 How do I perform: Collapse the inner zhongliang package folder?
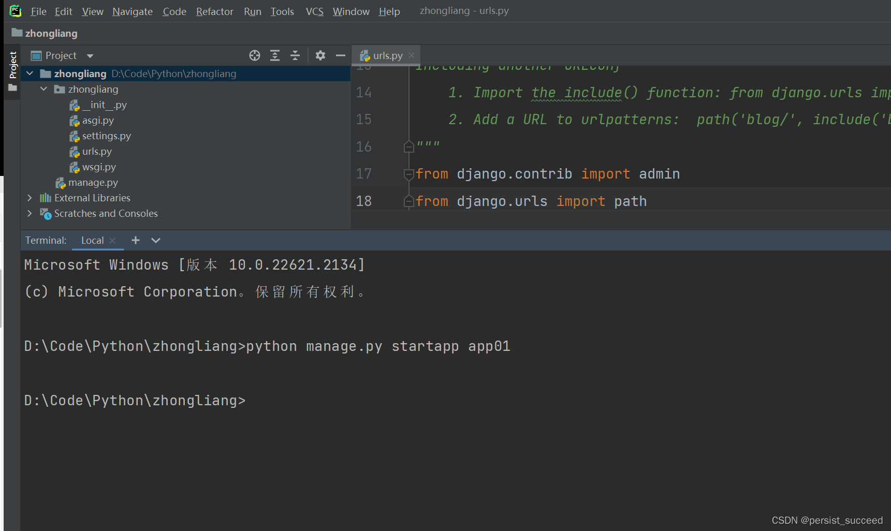[x=43, y=89]
